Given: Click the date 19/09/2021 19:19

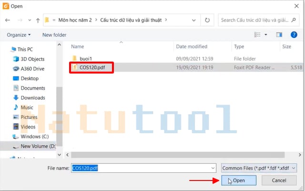Looking at the screenshot, I should pos(194,68).
